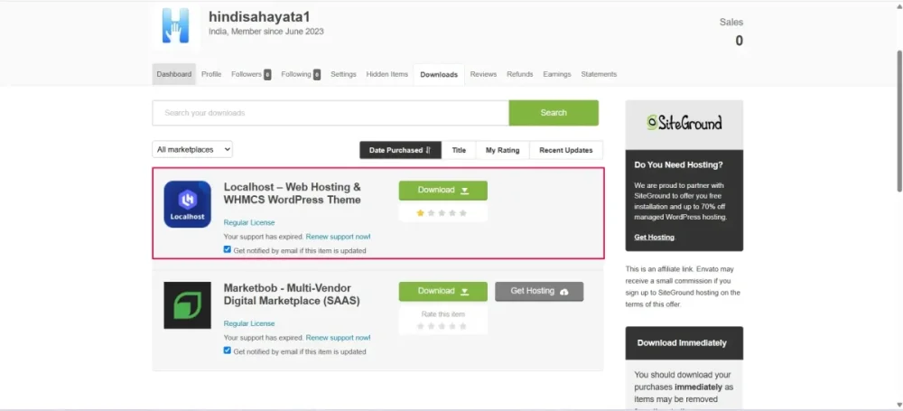Open the Settings tab
Viewport: 903px width, 411px height.
[x=343, y=74]
